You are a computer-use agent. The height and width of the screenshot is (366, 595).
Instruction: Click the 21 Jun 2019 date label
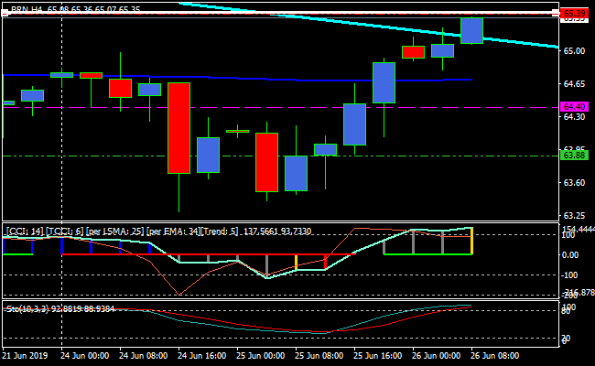[27, 355]
